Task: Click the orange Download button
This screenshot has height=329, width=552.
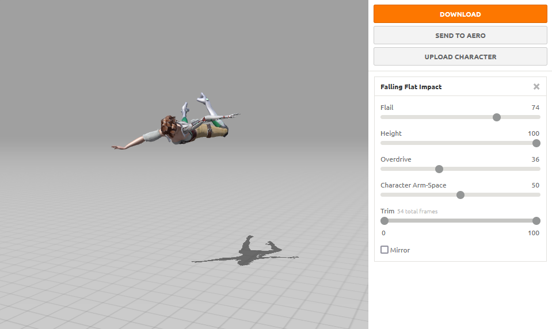Action: [x=460, y=14]
